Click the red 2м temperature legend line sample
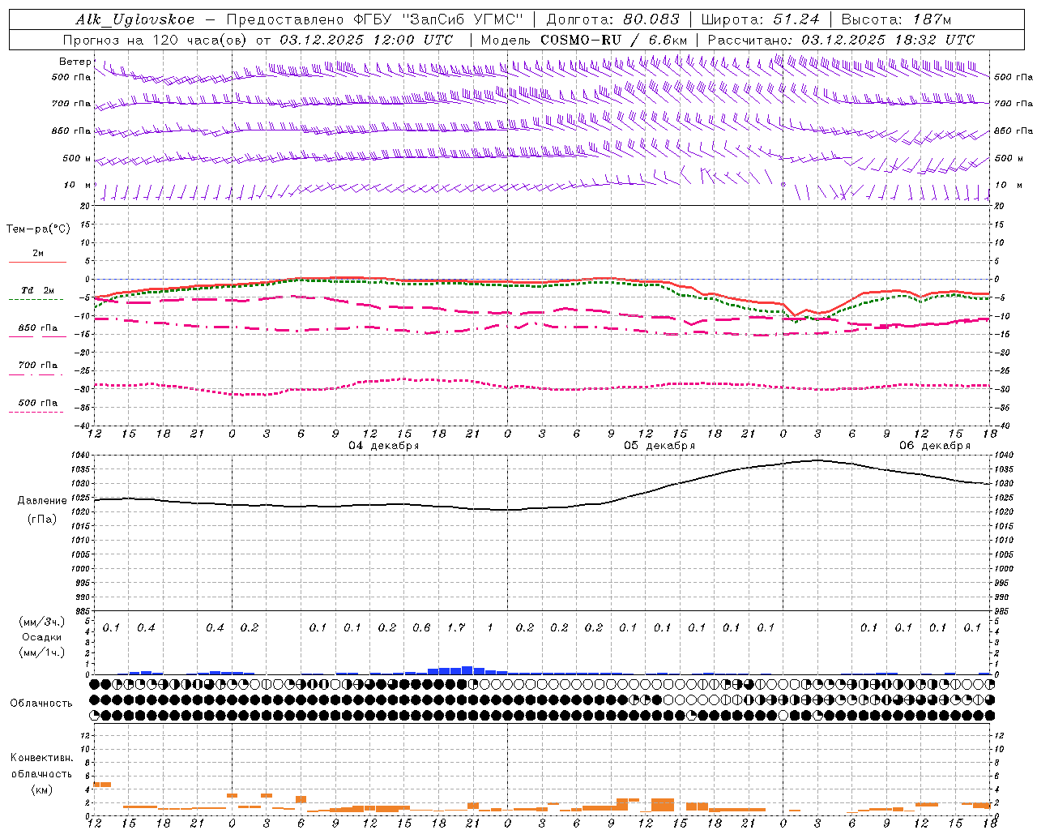 coord(37,262)
